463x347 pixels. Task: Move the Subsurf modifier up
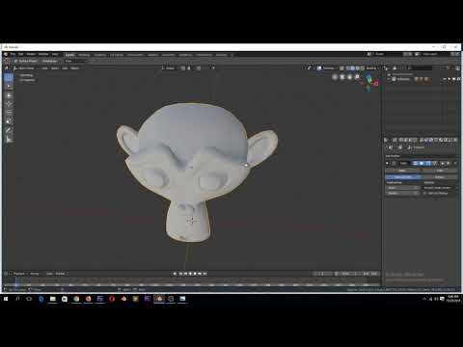point(442,163)
